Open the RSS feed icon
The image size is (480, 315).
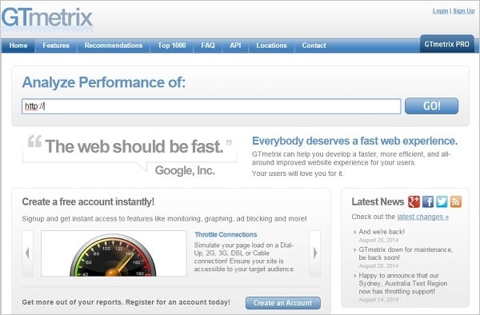pos(456,201)
